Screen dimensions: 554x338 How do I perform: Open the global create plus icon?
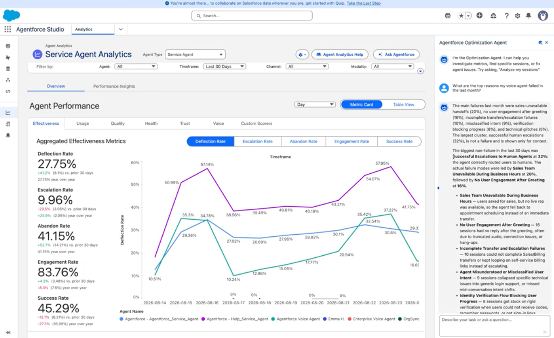point(479,15)
